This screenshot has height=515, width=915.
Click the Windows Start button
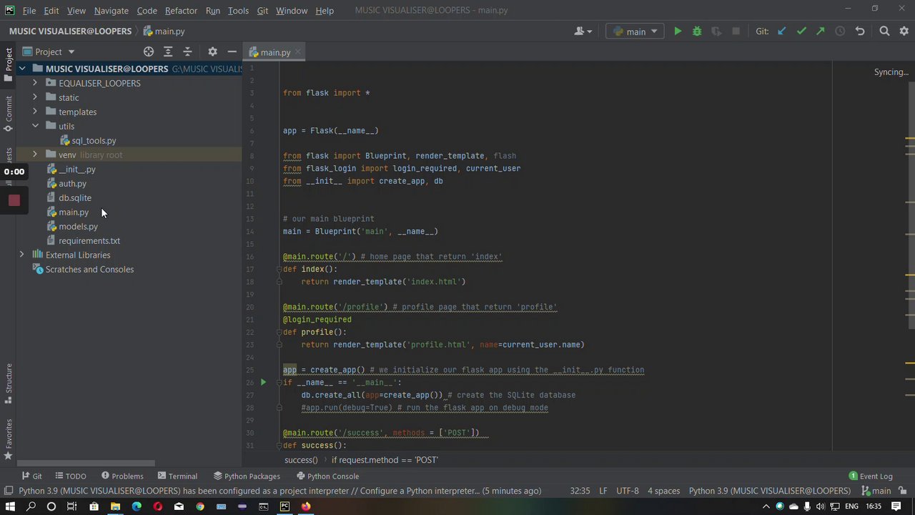(10, 506)
